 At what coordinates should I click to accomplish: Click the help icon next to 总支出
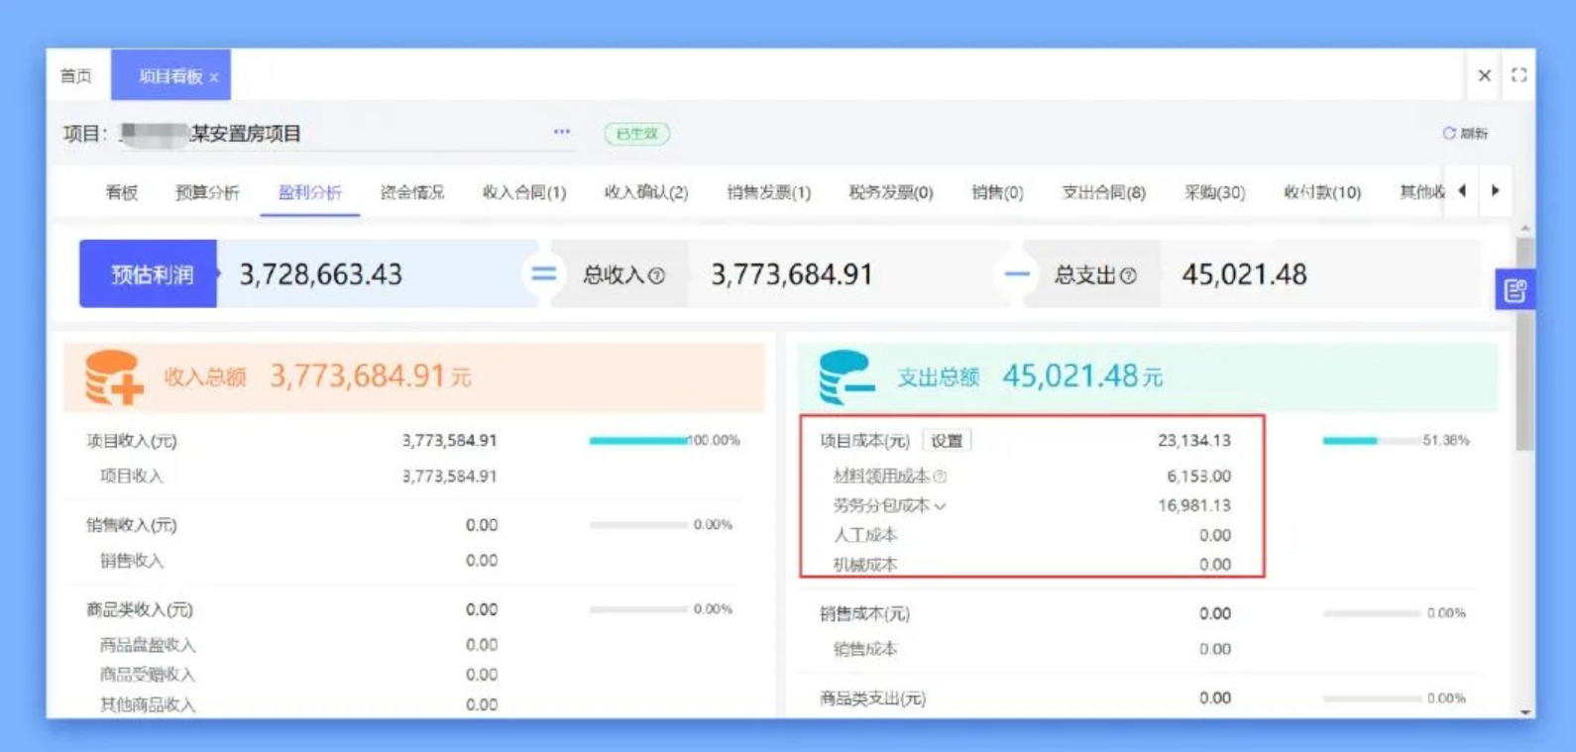(x=1128, y=275)
